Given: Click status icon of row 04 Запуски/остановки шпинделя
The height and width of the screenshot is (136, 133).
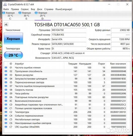Looking at the screenshot, I should pyautogui.click(x=6, y=79).
